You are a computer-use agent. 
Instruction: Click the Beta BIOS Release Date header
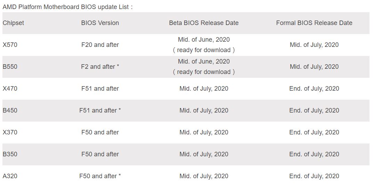(x=204, y=23)
